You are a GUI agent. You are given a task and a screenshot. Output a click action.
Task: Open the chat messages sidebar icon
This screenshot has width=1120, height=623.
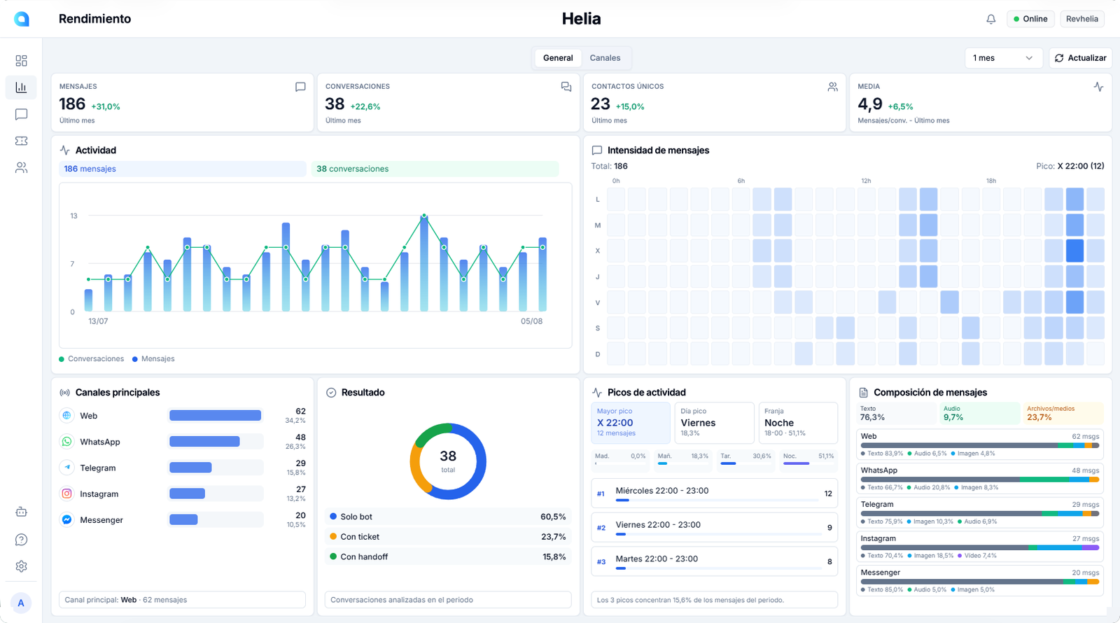pos(22,114)
